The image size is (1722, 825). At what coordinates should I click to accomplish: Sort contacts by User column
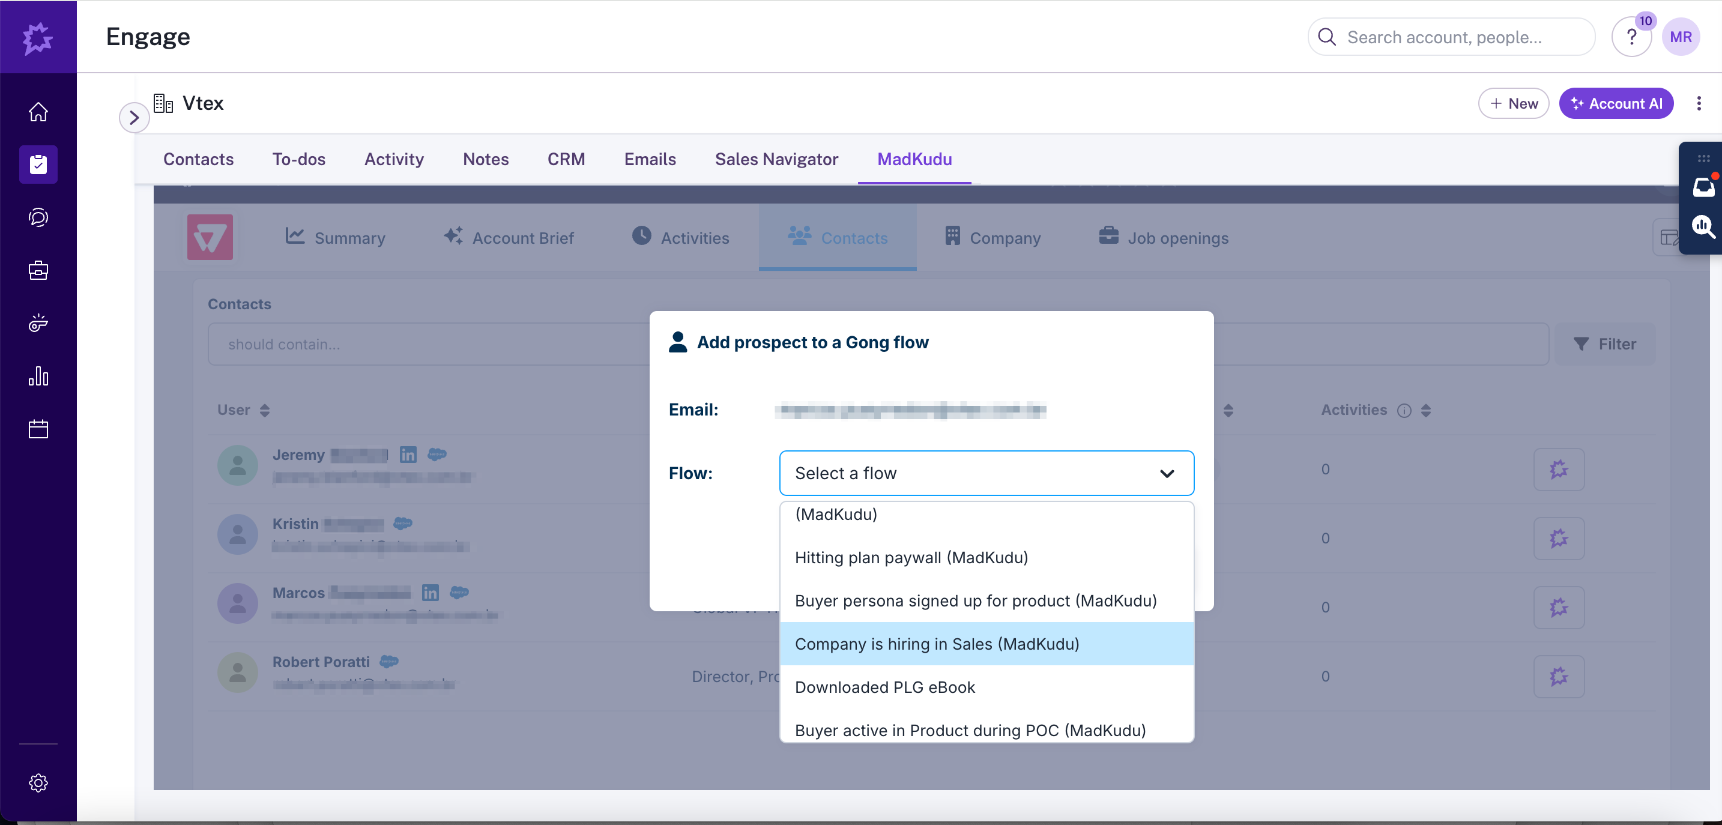[x=265, y=410]
